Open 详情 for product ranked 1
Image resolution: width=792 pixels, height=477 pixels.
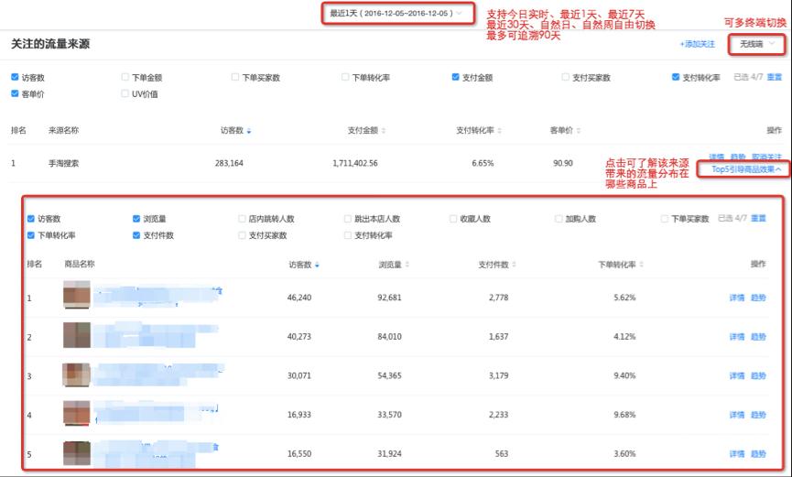click(x=736, y=298)
